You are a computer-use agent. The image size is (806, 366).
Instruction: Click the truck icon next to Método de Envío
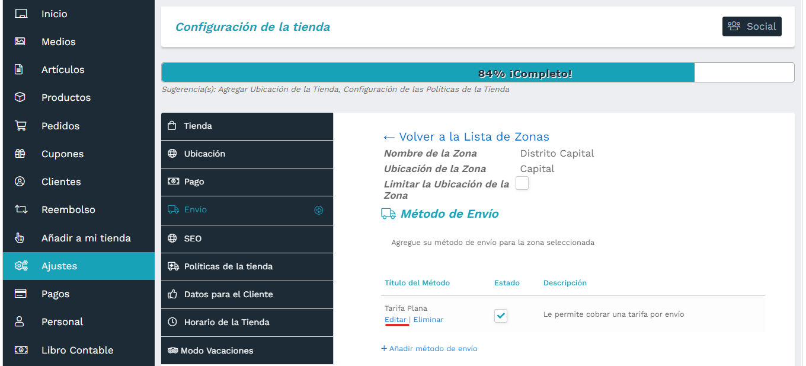point(389,214)
